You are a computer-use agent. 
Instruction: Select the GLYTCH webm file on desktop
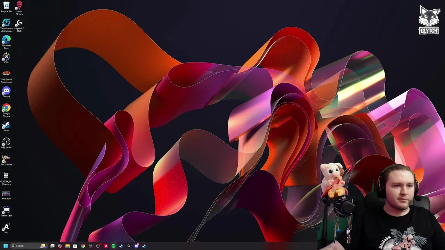point(6,178)
